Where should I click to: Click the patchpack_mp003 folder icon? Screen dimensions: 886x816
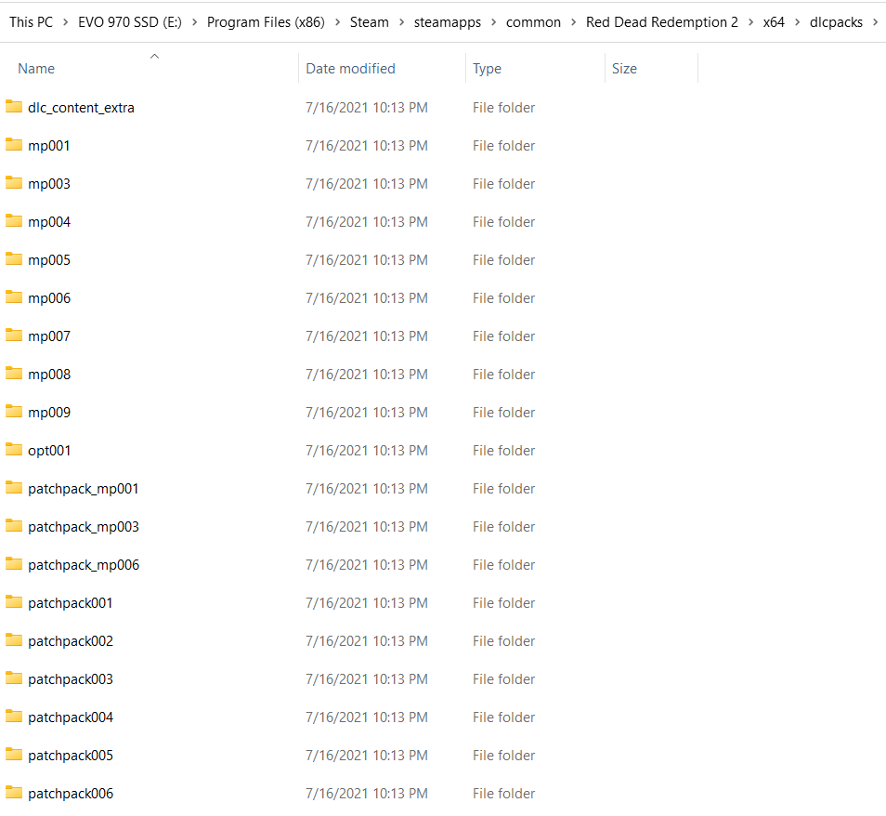click(x=14, y=526)
